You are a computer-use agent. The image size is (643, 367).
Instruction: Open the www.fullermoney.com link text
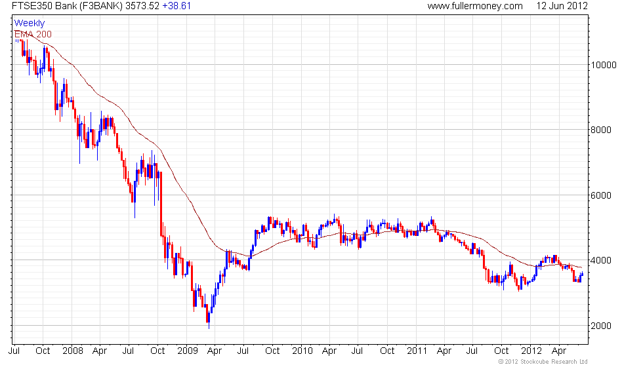tap(475, 6)
